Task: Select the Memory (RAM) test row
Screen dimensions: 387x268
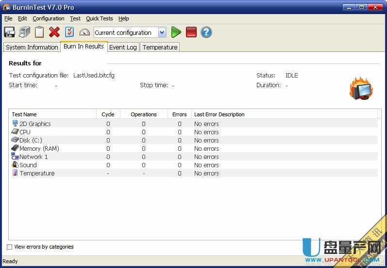Action: [x=39, y=149]
